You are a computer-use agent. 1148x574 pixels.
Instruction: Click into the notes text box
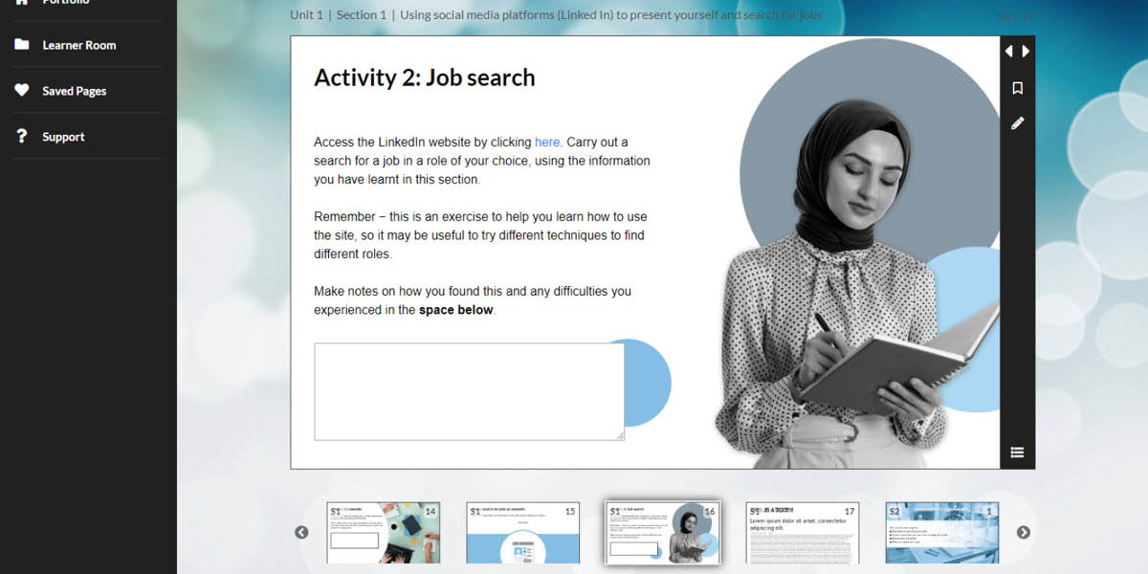470,392
